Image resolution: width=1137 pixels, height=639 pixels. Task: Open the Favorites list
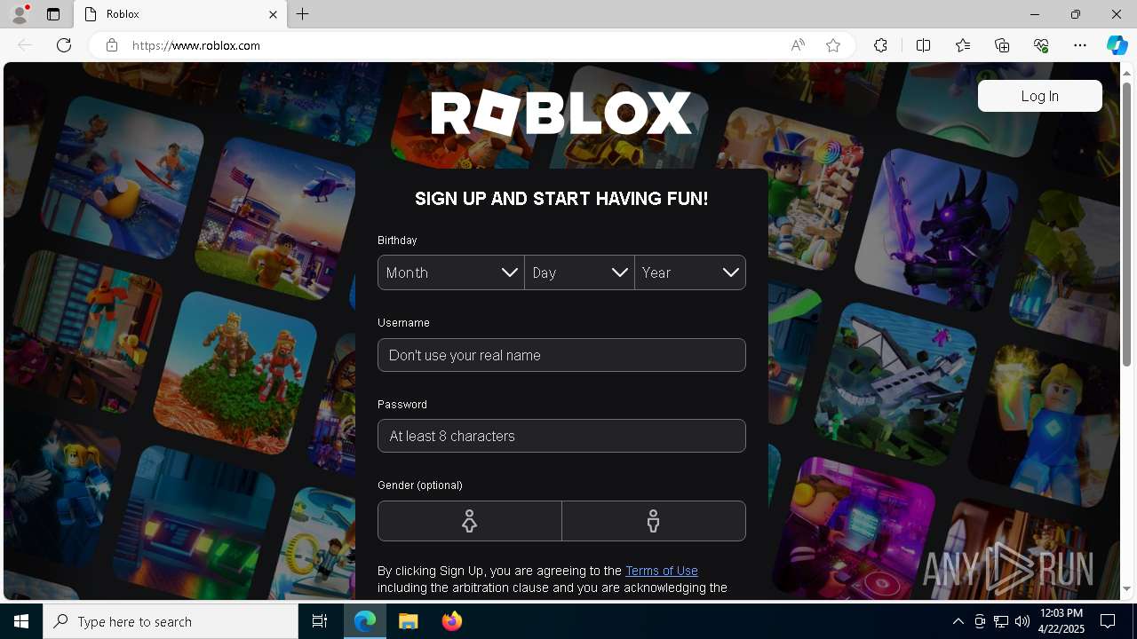pos(963,45)
